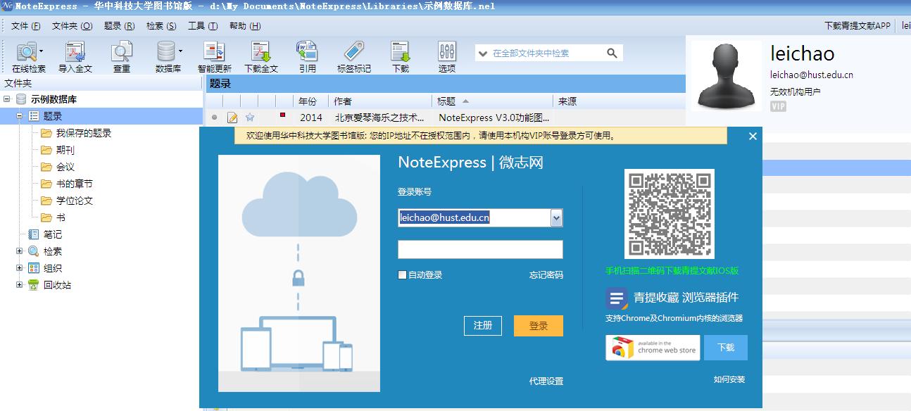Insert a citation with the 引用 icon
Screen dimensions: 911x411
(307, 56)
